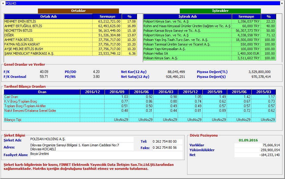
Task: Click the Piyasa Değeri($) value 970,378,414
Action: (261, 77)
